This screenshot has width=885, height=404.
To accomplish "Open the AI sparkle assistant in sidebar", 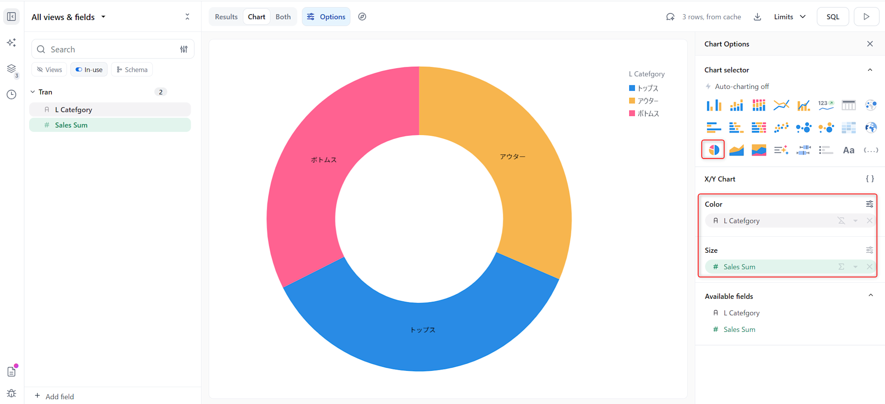I will 12,42.
